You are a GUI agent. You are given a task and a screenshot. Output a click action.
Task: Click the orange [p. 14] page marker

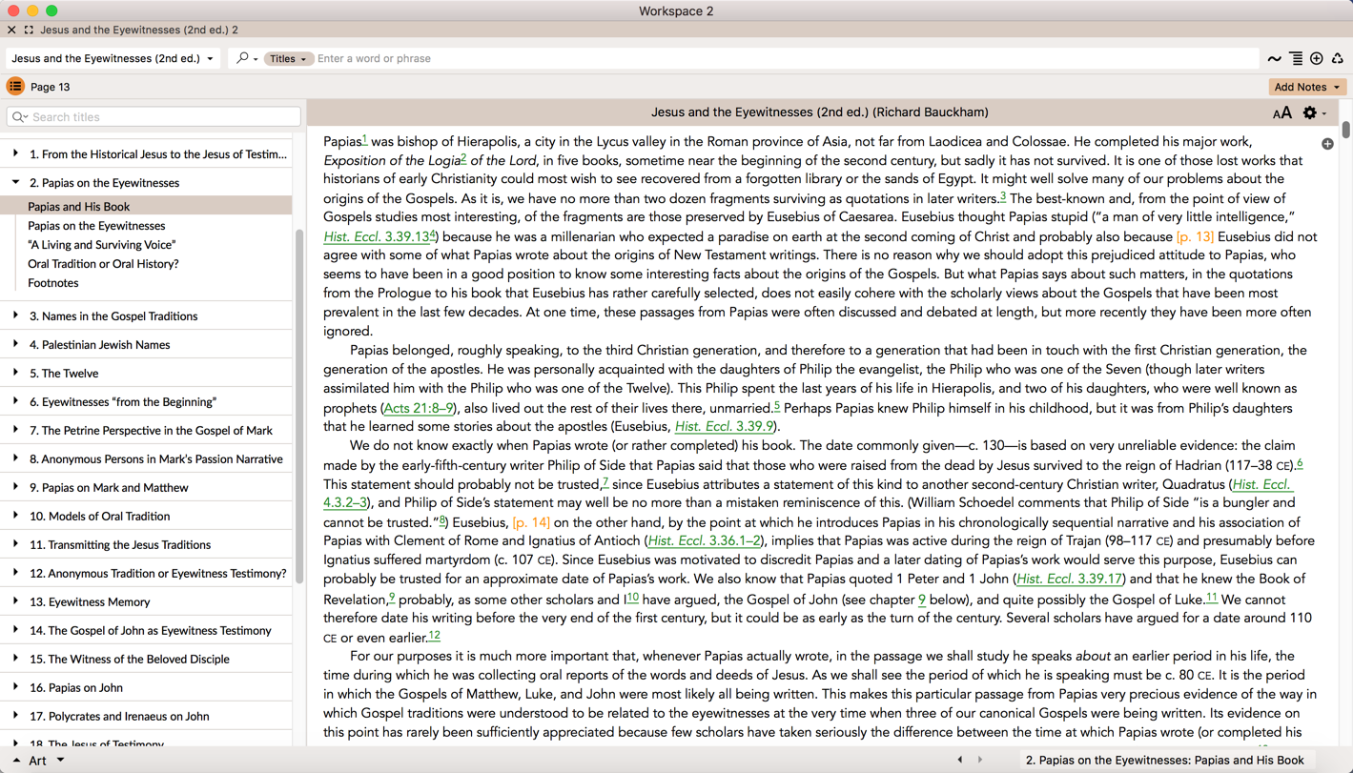(531, 522)
